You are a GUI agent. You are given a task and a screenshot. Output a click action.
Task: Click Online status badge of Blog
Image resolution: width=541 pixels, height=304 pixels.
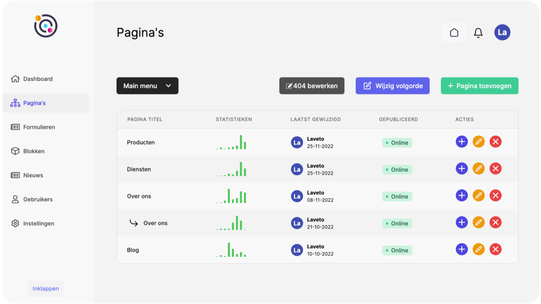(x=397, y=250)
